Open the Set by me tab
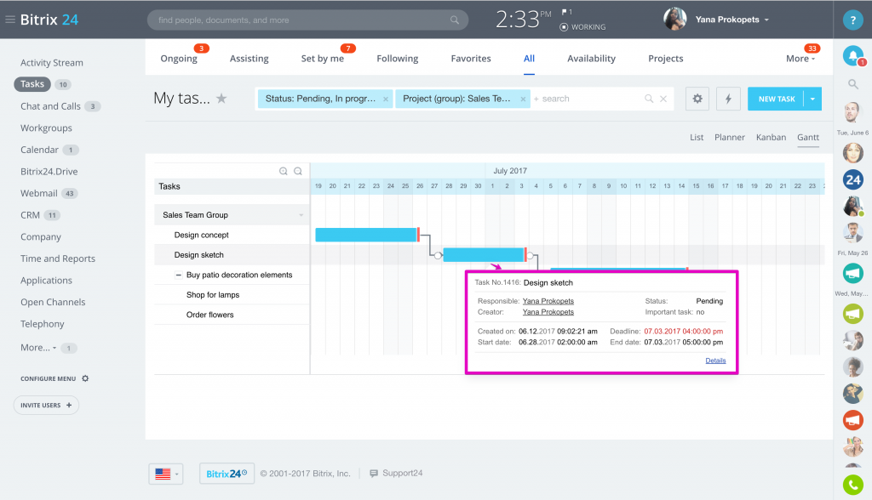The image size is (872, 500). (x=323, y=59)
